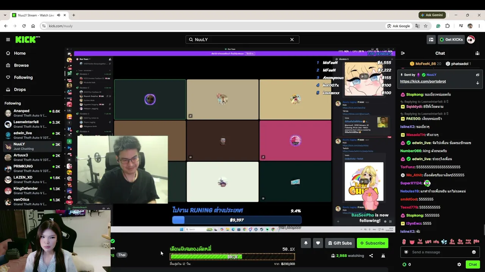Open the Kick shop icon beside Get KICKs
Viewport: 485px width, 272px height.
431,39
